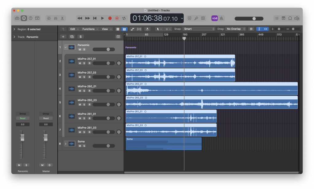Solo the MixPre-260_03 track
The width and height of the screenshot is (314, 189).
click(x=84, y=105)
